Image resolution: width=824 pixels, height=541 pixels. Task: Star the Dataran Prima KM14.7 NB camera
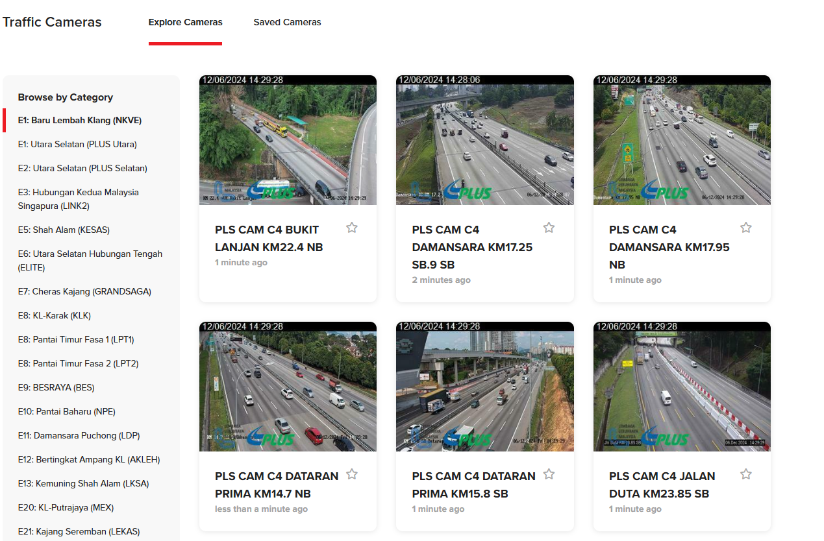(x=351, y=474)
